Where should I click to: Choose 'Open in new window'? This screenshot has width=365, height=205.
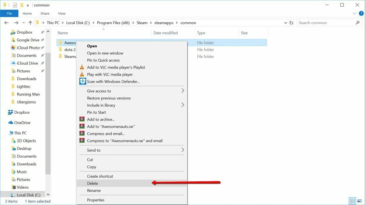click(132, 53)
